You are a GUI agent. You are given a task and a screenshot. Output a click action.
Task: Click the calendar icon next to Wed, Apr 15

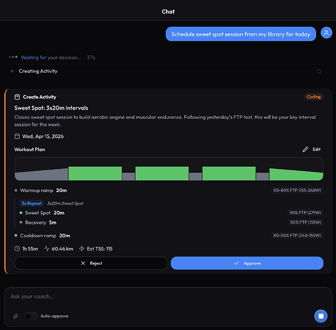click(x=17, y=136)
